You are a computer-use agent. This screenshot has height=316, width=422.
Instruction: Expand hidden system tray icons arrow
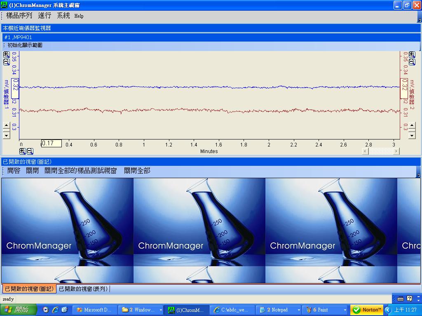[388, 310]
